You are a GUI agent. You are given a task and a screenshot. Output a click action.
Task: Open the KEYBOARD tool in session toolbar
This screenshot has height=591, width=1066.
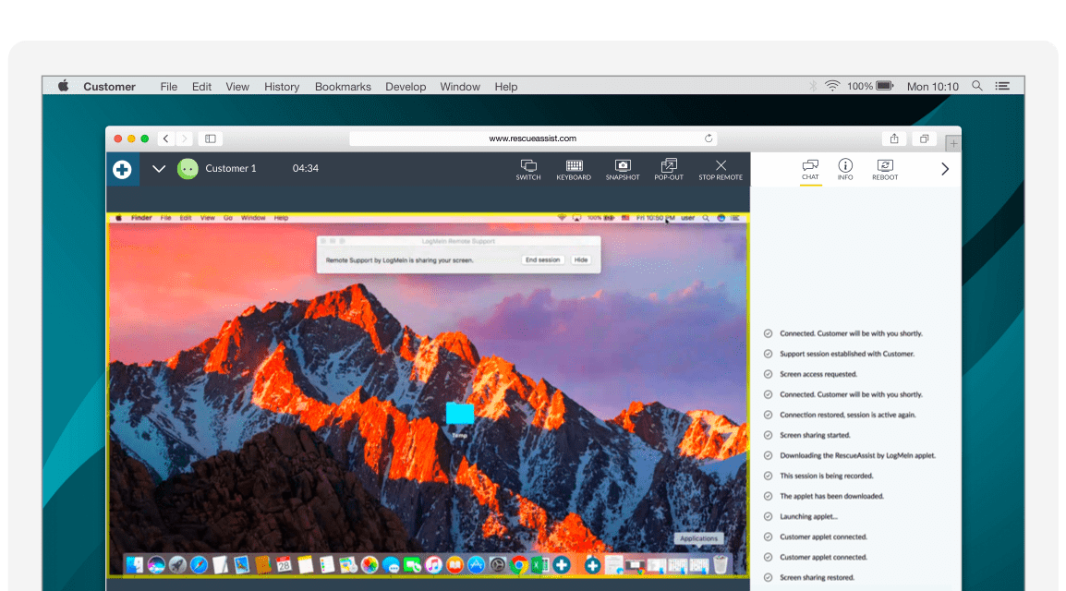coord(574,169)
